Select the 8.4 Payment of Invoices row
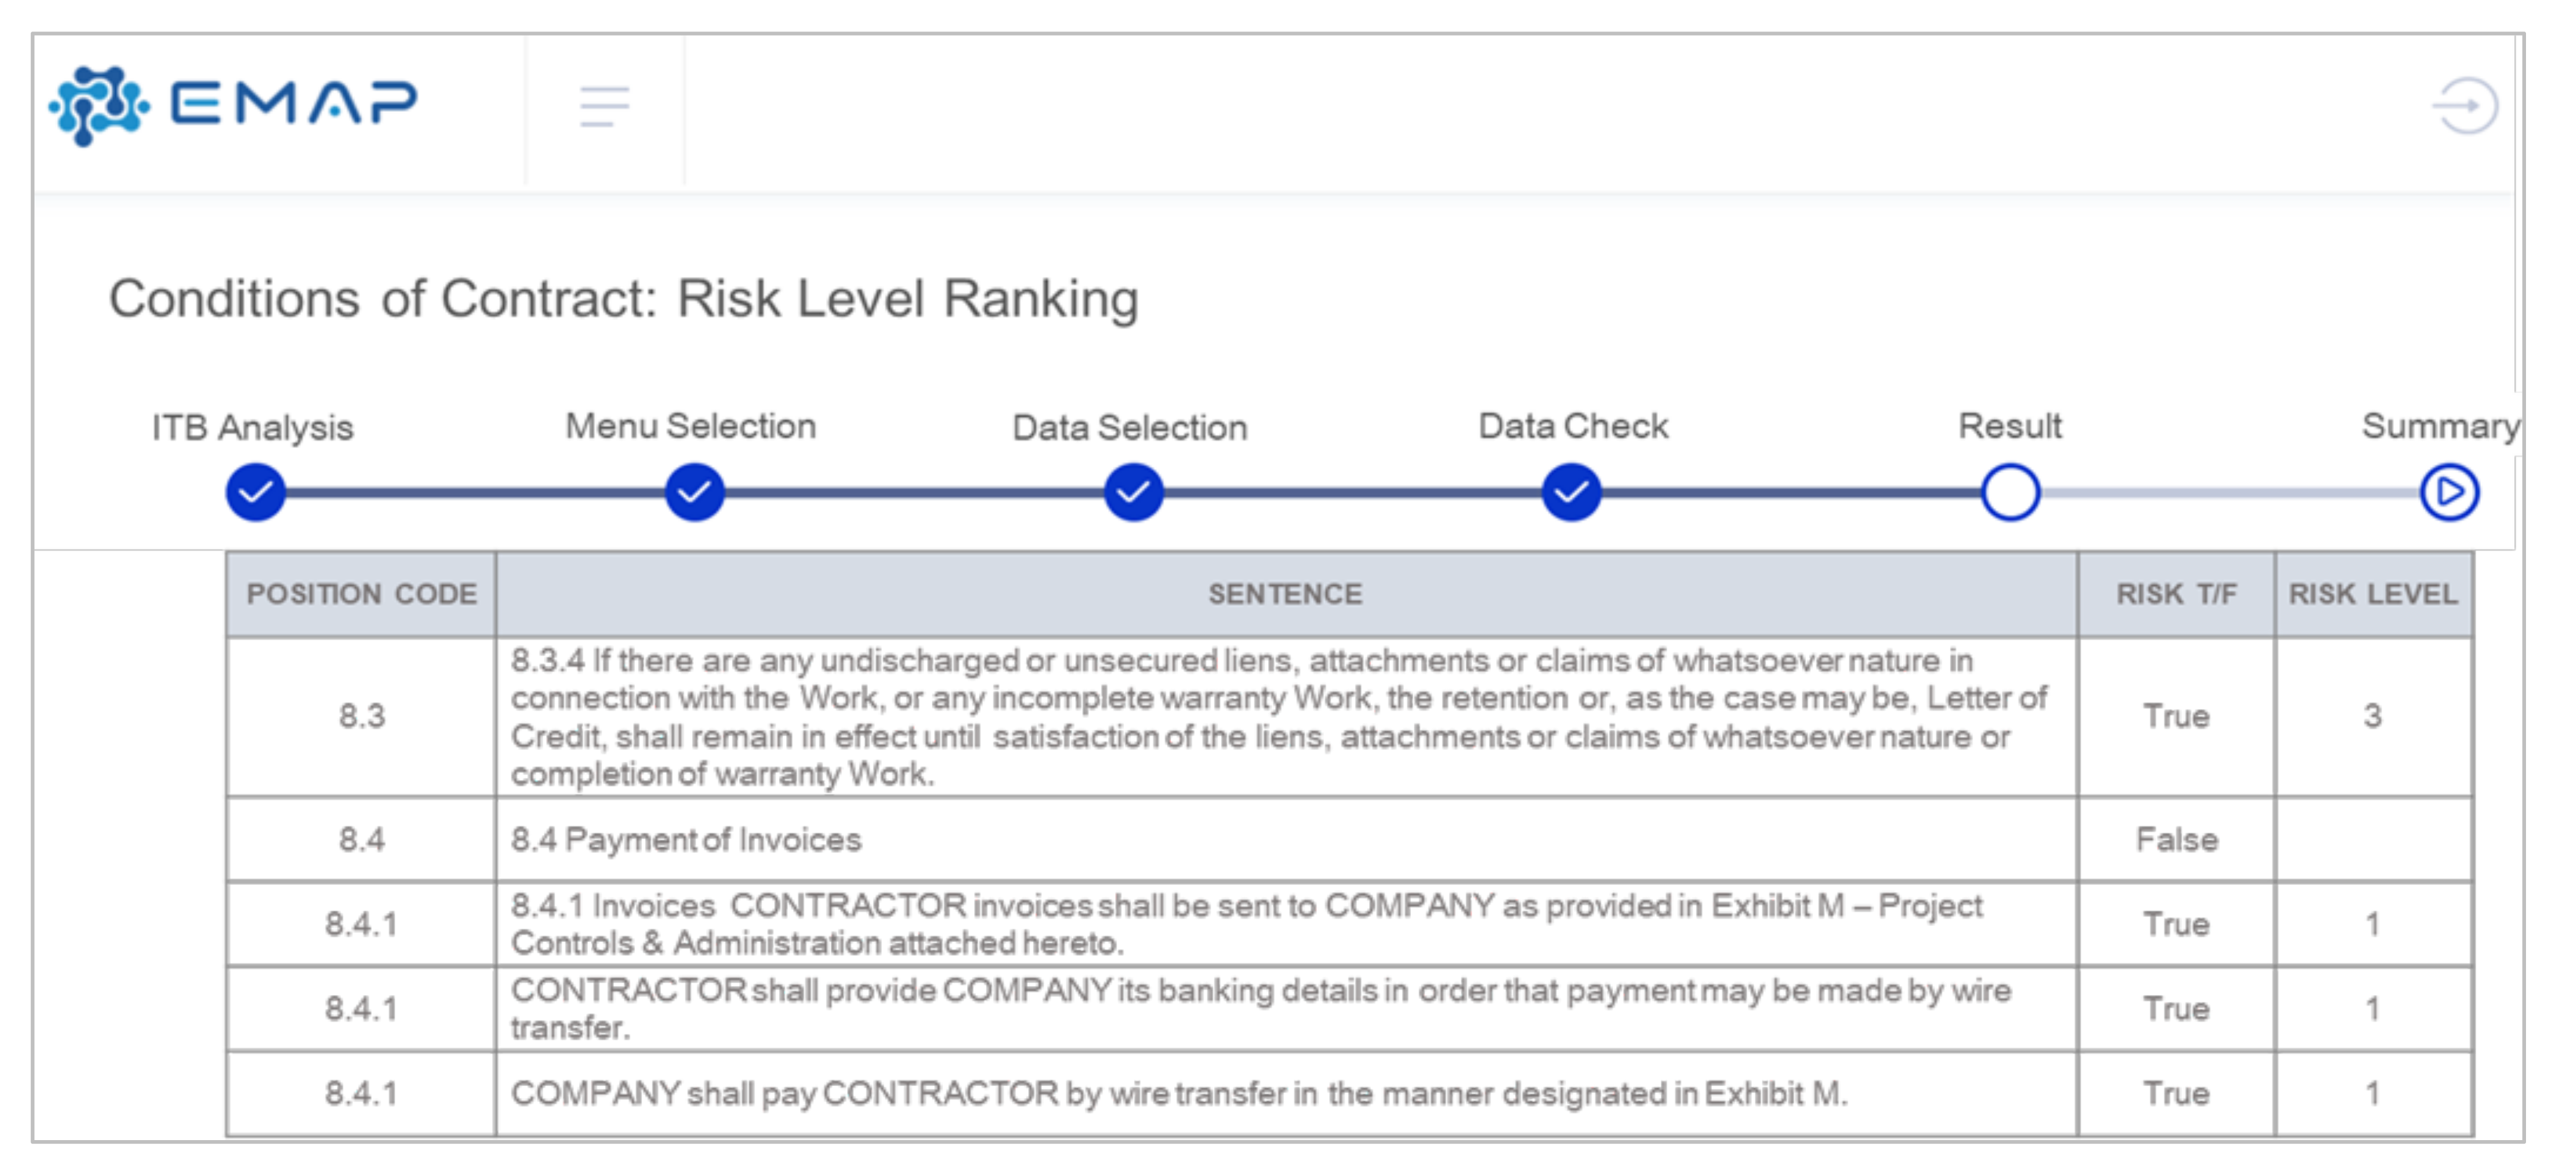Viewport: 2576px width, 1174px height. [x=686, y=839]
